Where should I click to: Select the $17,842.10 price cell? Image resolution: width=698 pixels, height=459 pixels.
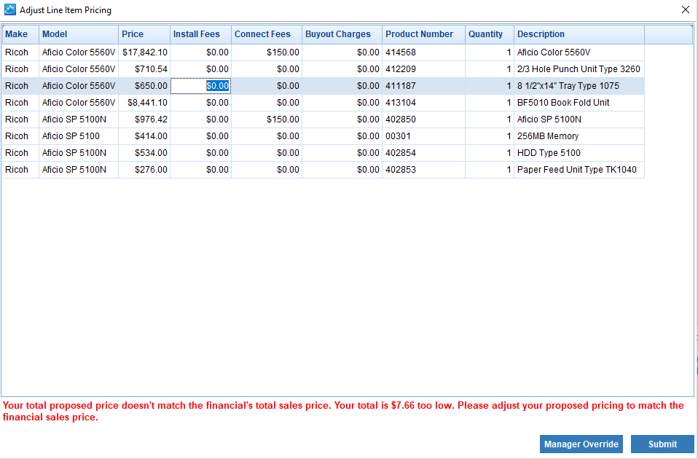144,52
